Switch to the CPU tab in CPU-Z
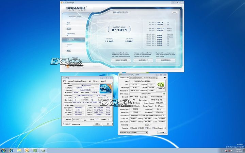This screenshot has height=153, width=245. 64,81
